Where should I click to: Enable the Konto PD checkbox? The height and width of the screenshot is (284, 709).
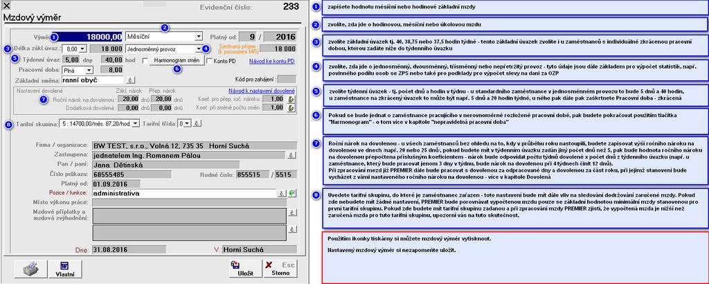click(x=209, y=60)
